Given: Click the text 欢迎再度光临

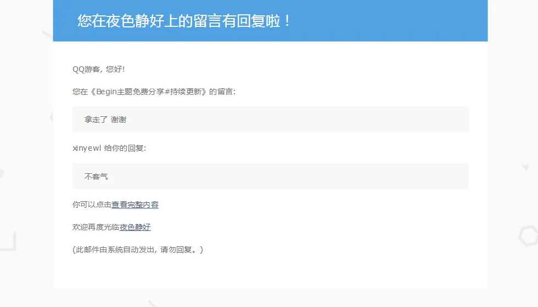Looking at the screenshot, I should pyautogui.click(x=96, y=227).
